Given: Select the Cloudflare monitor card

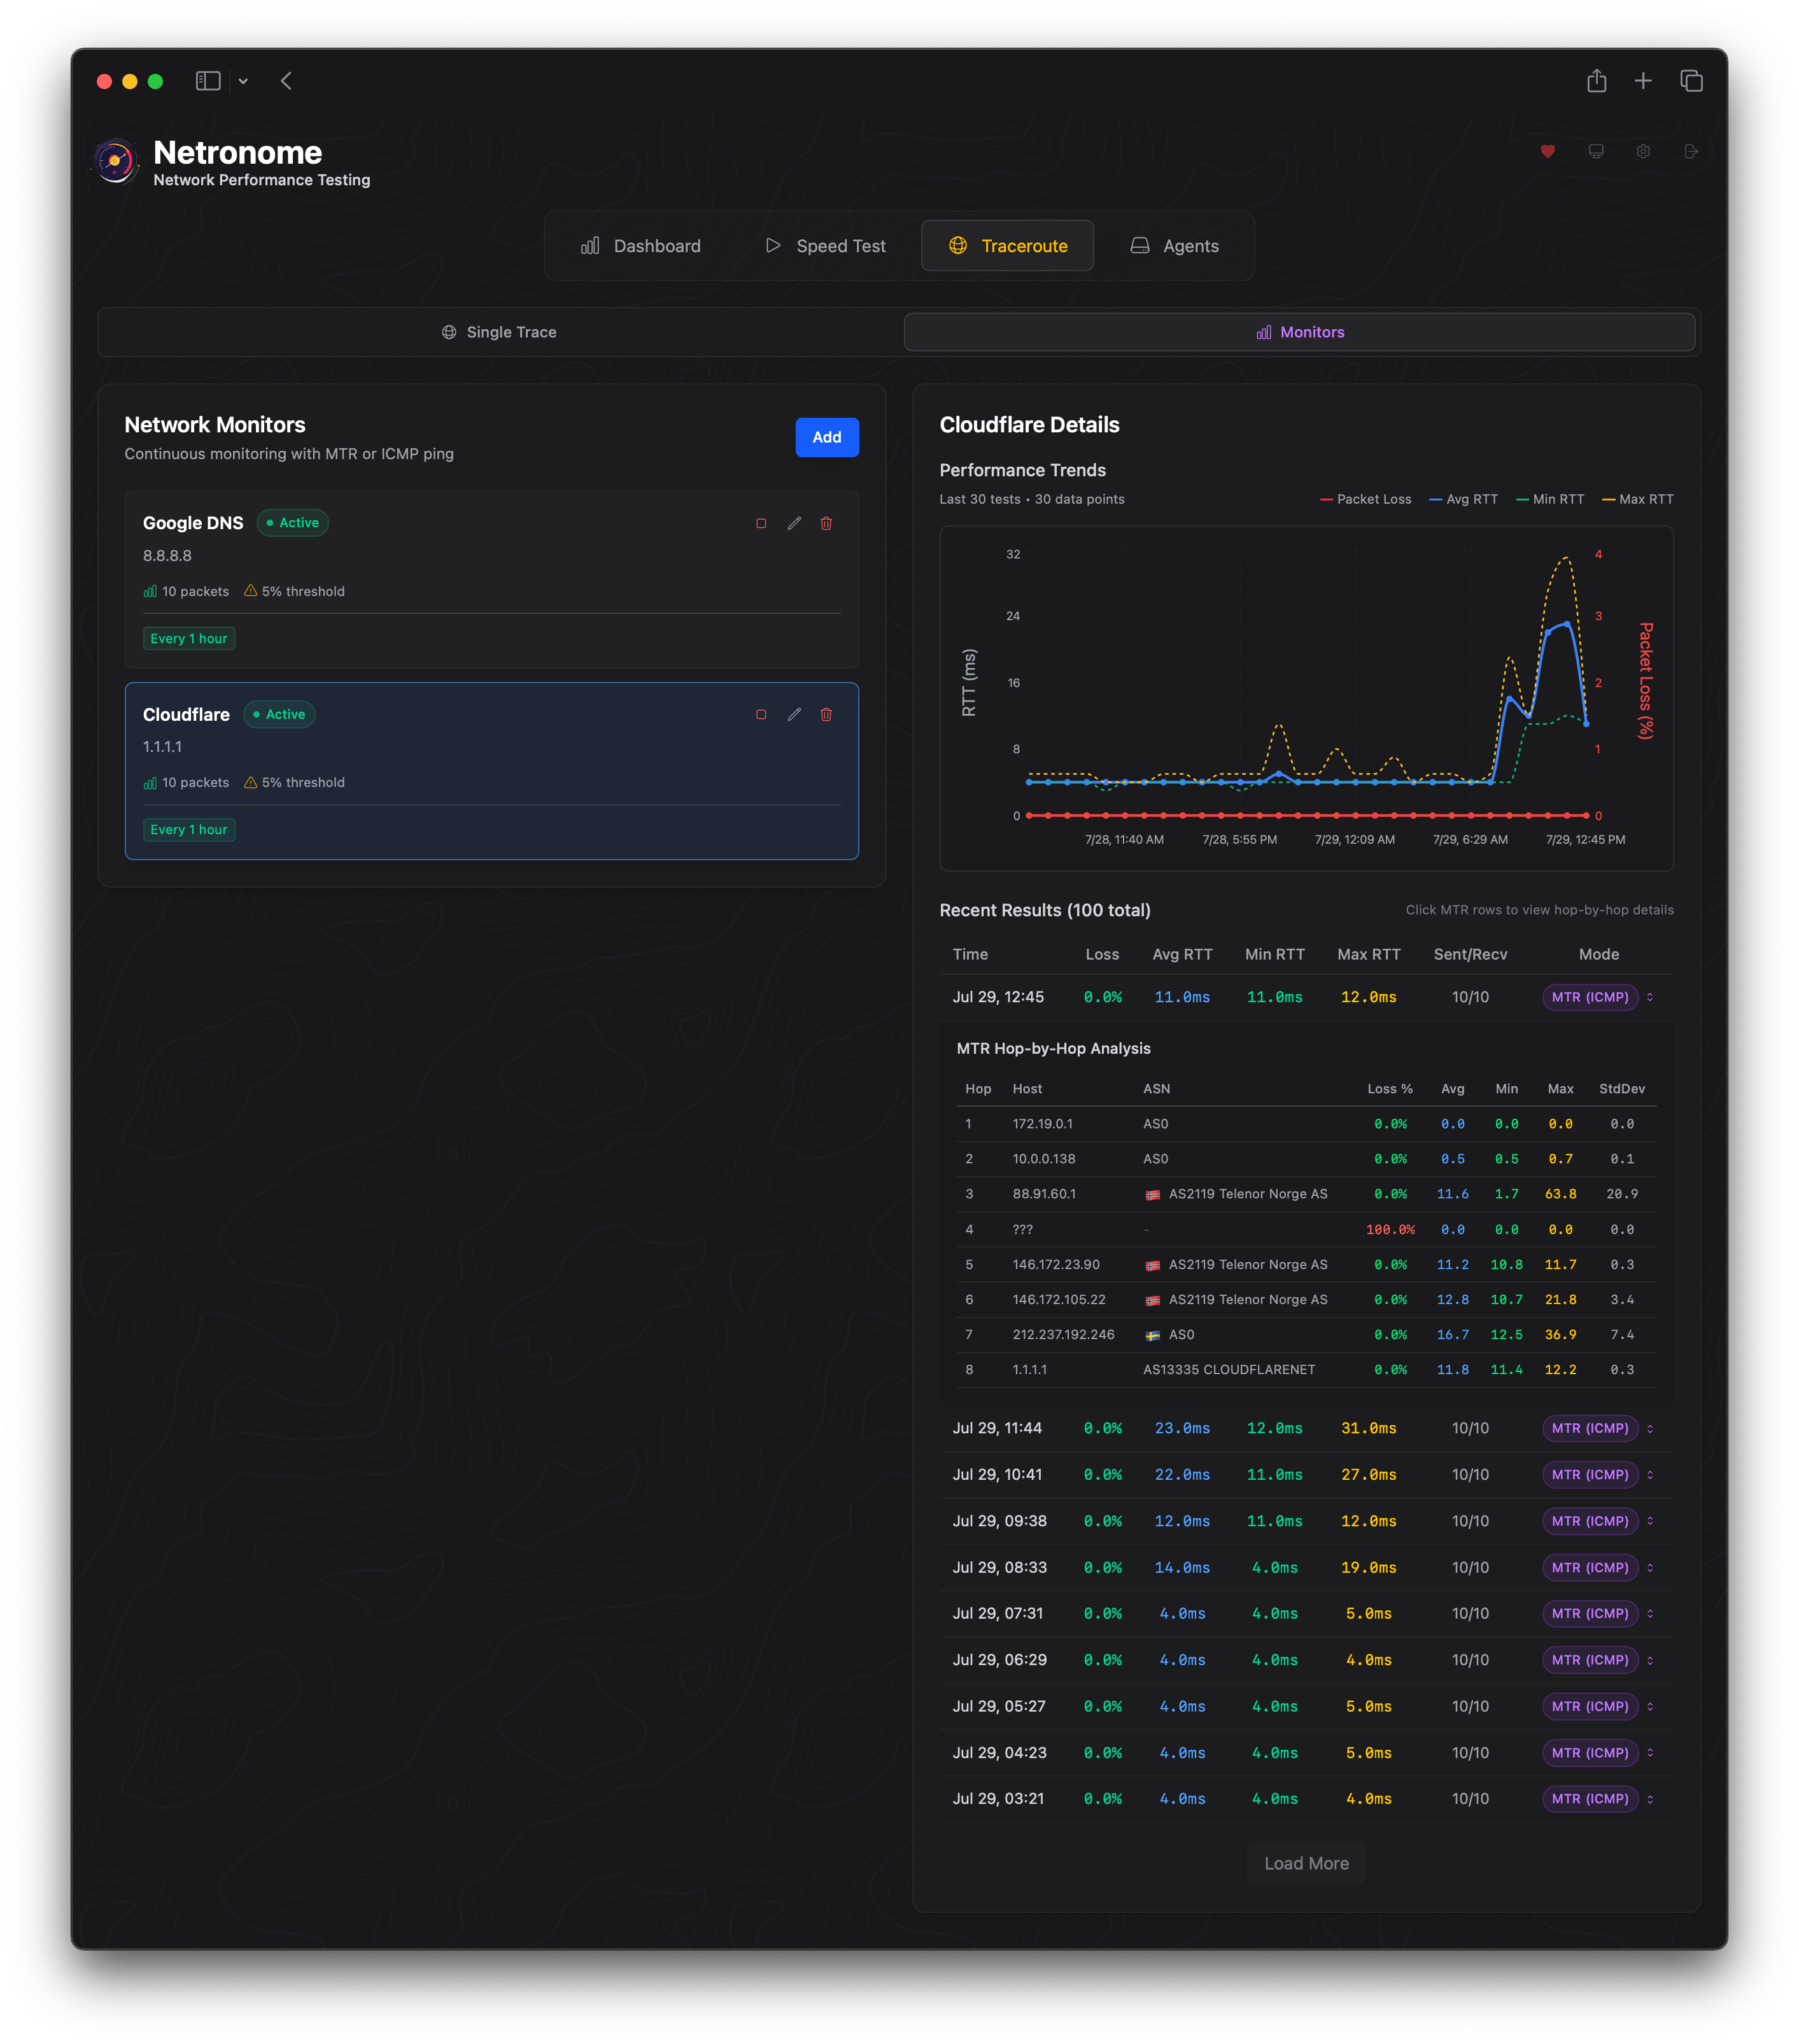Looking at the screenshot, I should click(x=491, y=771).
